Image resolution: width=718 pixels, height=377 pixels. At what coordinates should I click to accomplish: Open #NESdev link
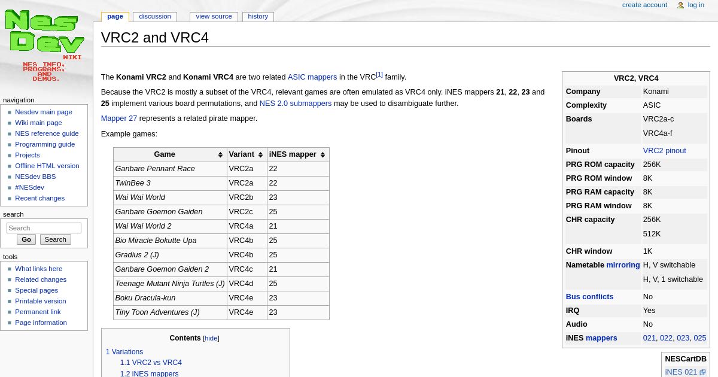[29, 187]
